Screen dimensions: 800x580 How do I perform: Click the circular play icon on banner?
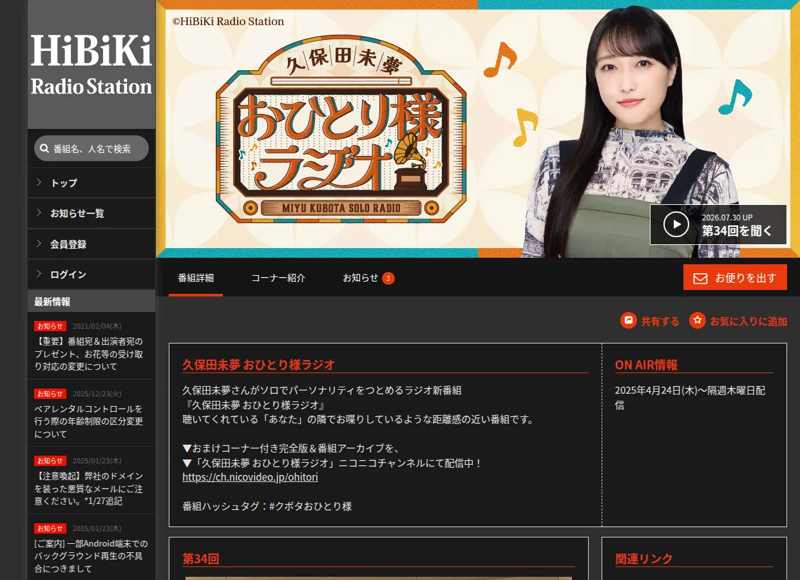click(676, 224)
